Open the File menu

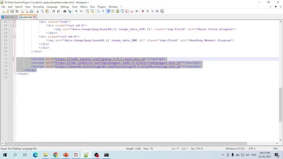pyautogui.click(x=3, y=7)
